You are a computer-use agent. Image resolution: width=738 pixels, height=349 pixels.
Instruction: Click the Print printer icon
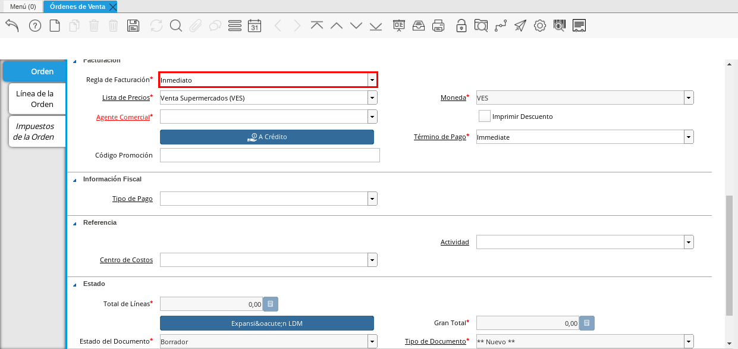438,26
